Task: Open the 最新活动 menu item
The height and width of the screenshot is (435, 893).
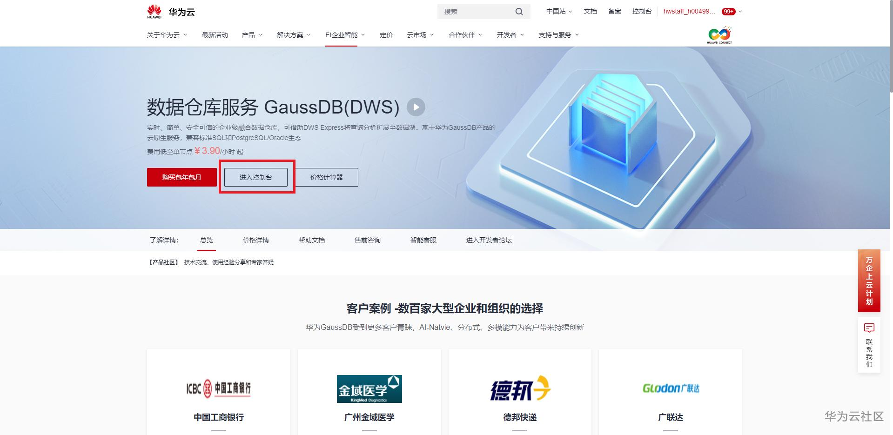Action: pyautogui.click(x=215, y=35)
